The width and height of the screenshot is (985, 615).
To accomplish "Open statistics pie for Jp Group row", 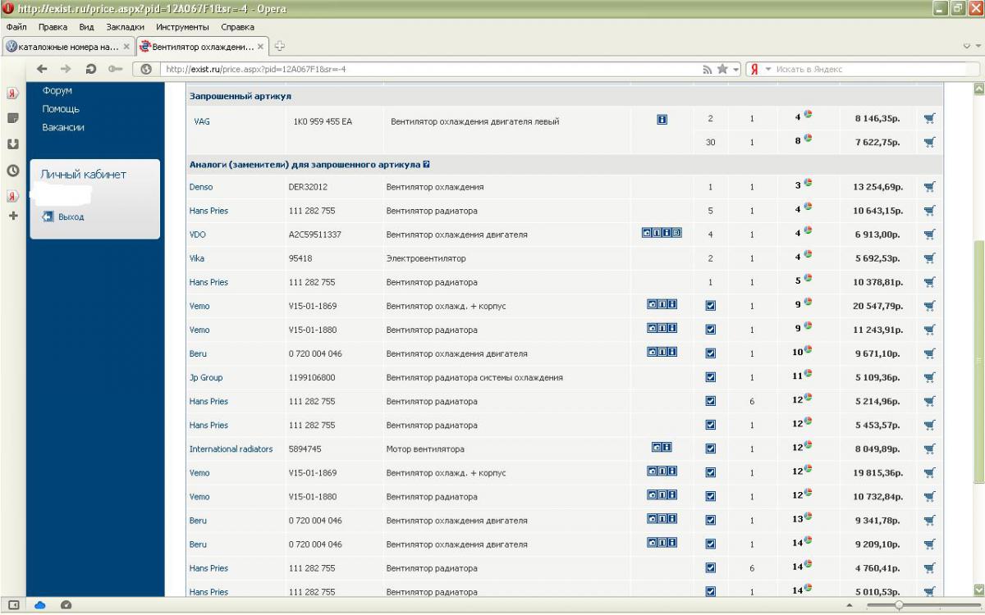I will (808, 373).
